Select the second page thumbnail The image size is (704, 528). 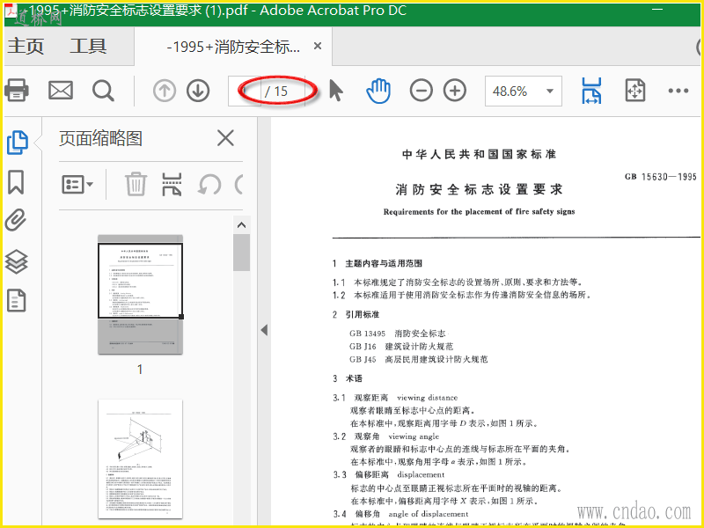(x=141, y=458)
